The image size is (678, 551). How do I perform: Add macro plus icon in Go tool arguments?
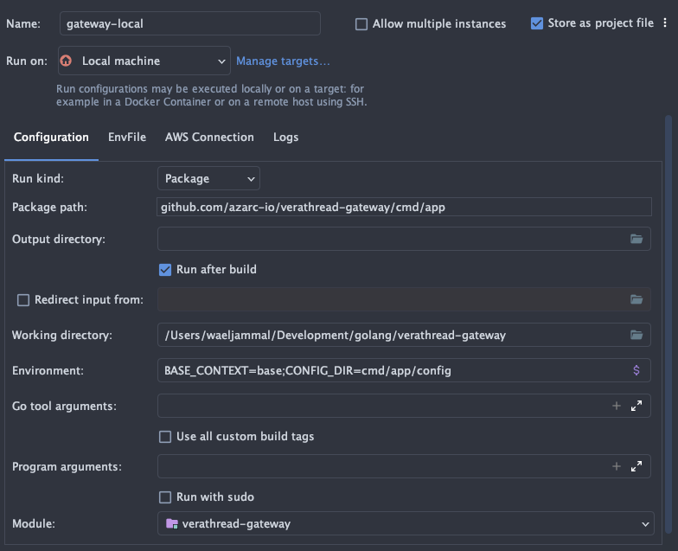(x=616, y=406)
